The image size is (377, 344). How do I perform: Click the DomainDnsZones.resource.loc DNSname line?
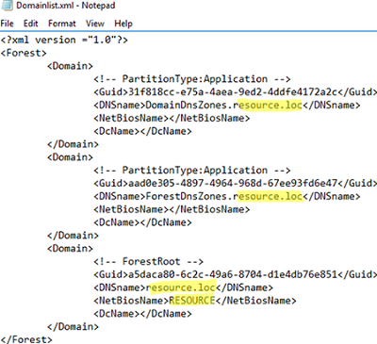[x=227, y=105]
